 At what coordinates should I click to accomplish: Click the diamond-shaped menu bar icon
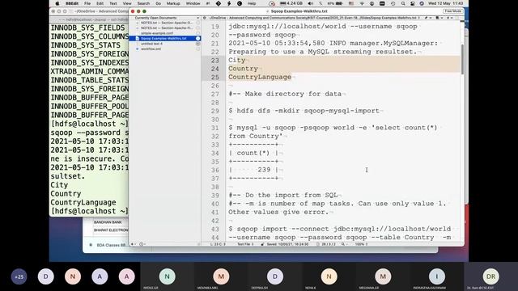(219, 3)
